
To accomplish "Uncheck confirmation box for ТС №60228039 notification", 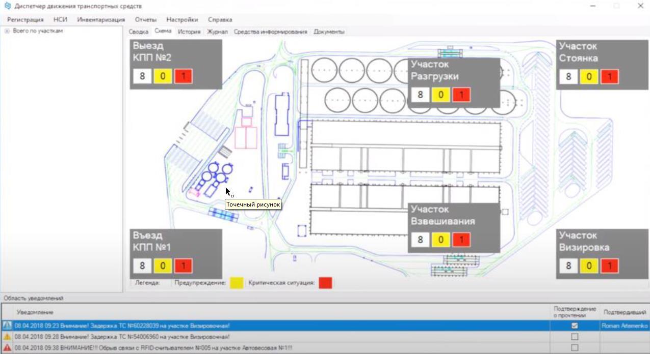I will (x=575, y=326).
